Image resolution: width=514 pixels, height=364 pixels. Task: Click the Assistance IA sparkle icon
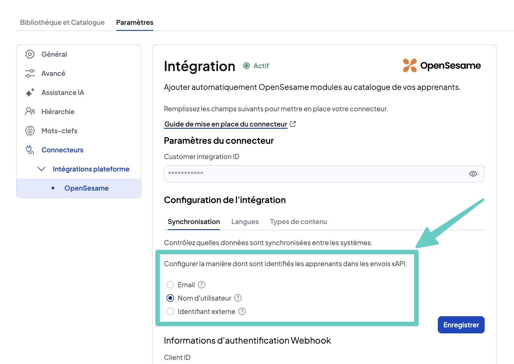[30, 92]
